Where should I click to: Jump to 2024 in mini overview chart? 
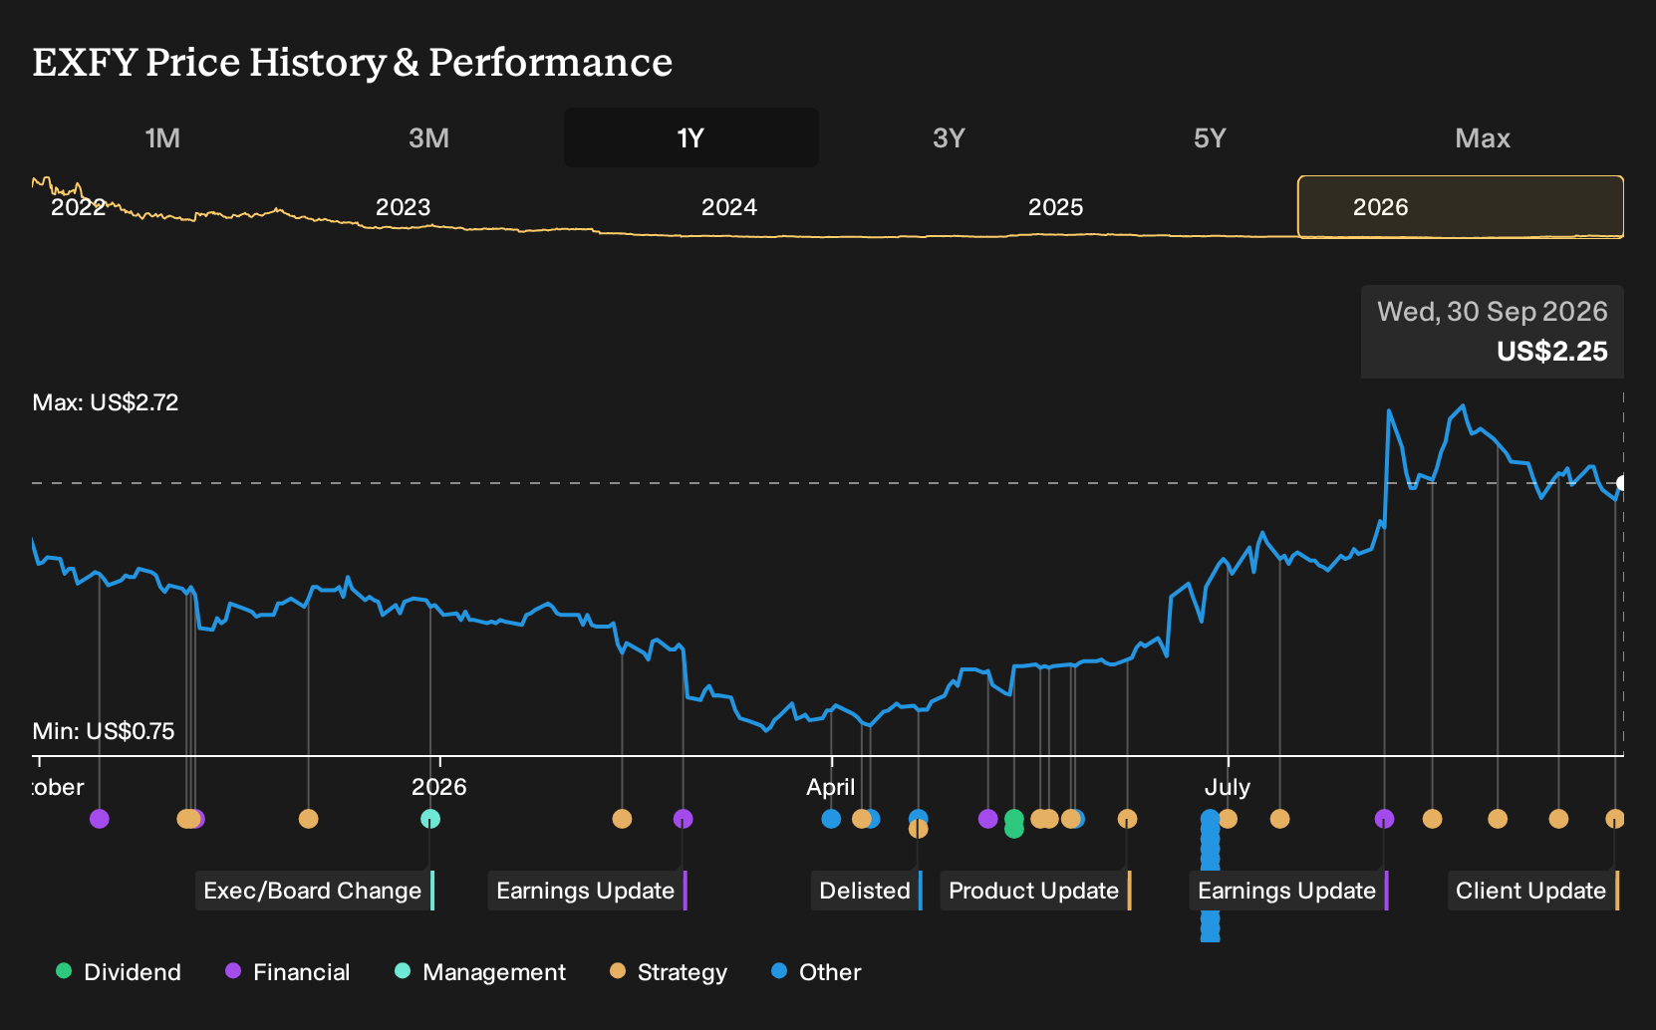pyautogui.click(x=729, y=207)
